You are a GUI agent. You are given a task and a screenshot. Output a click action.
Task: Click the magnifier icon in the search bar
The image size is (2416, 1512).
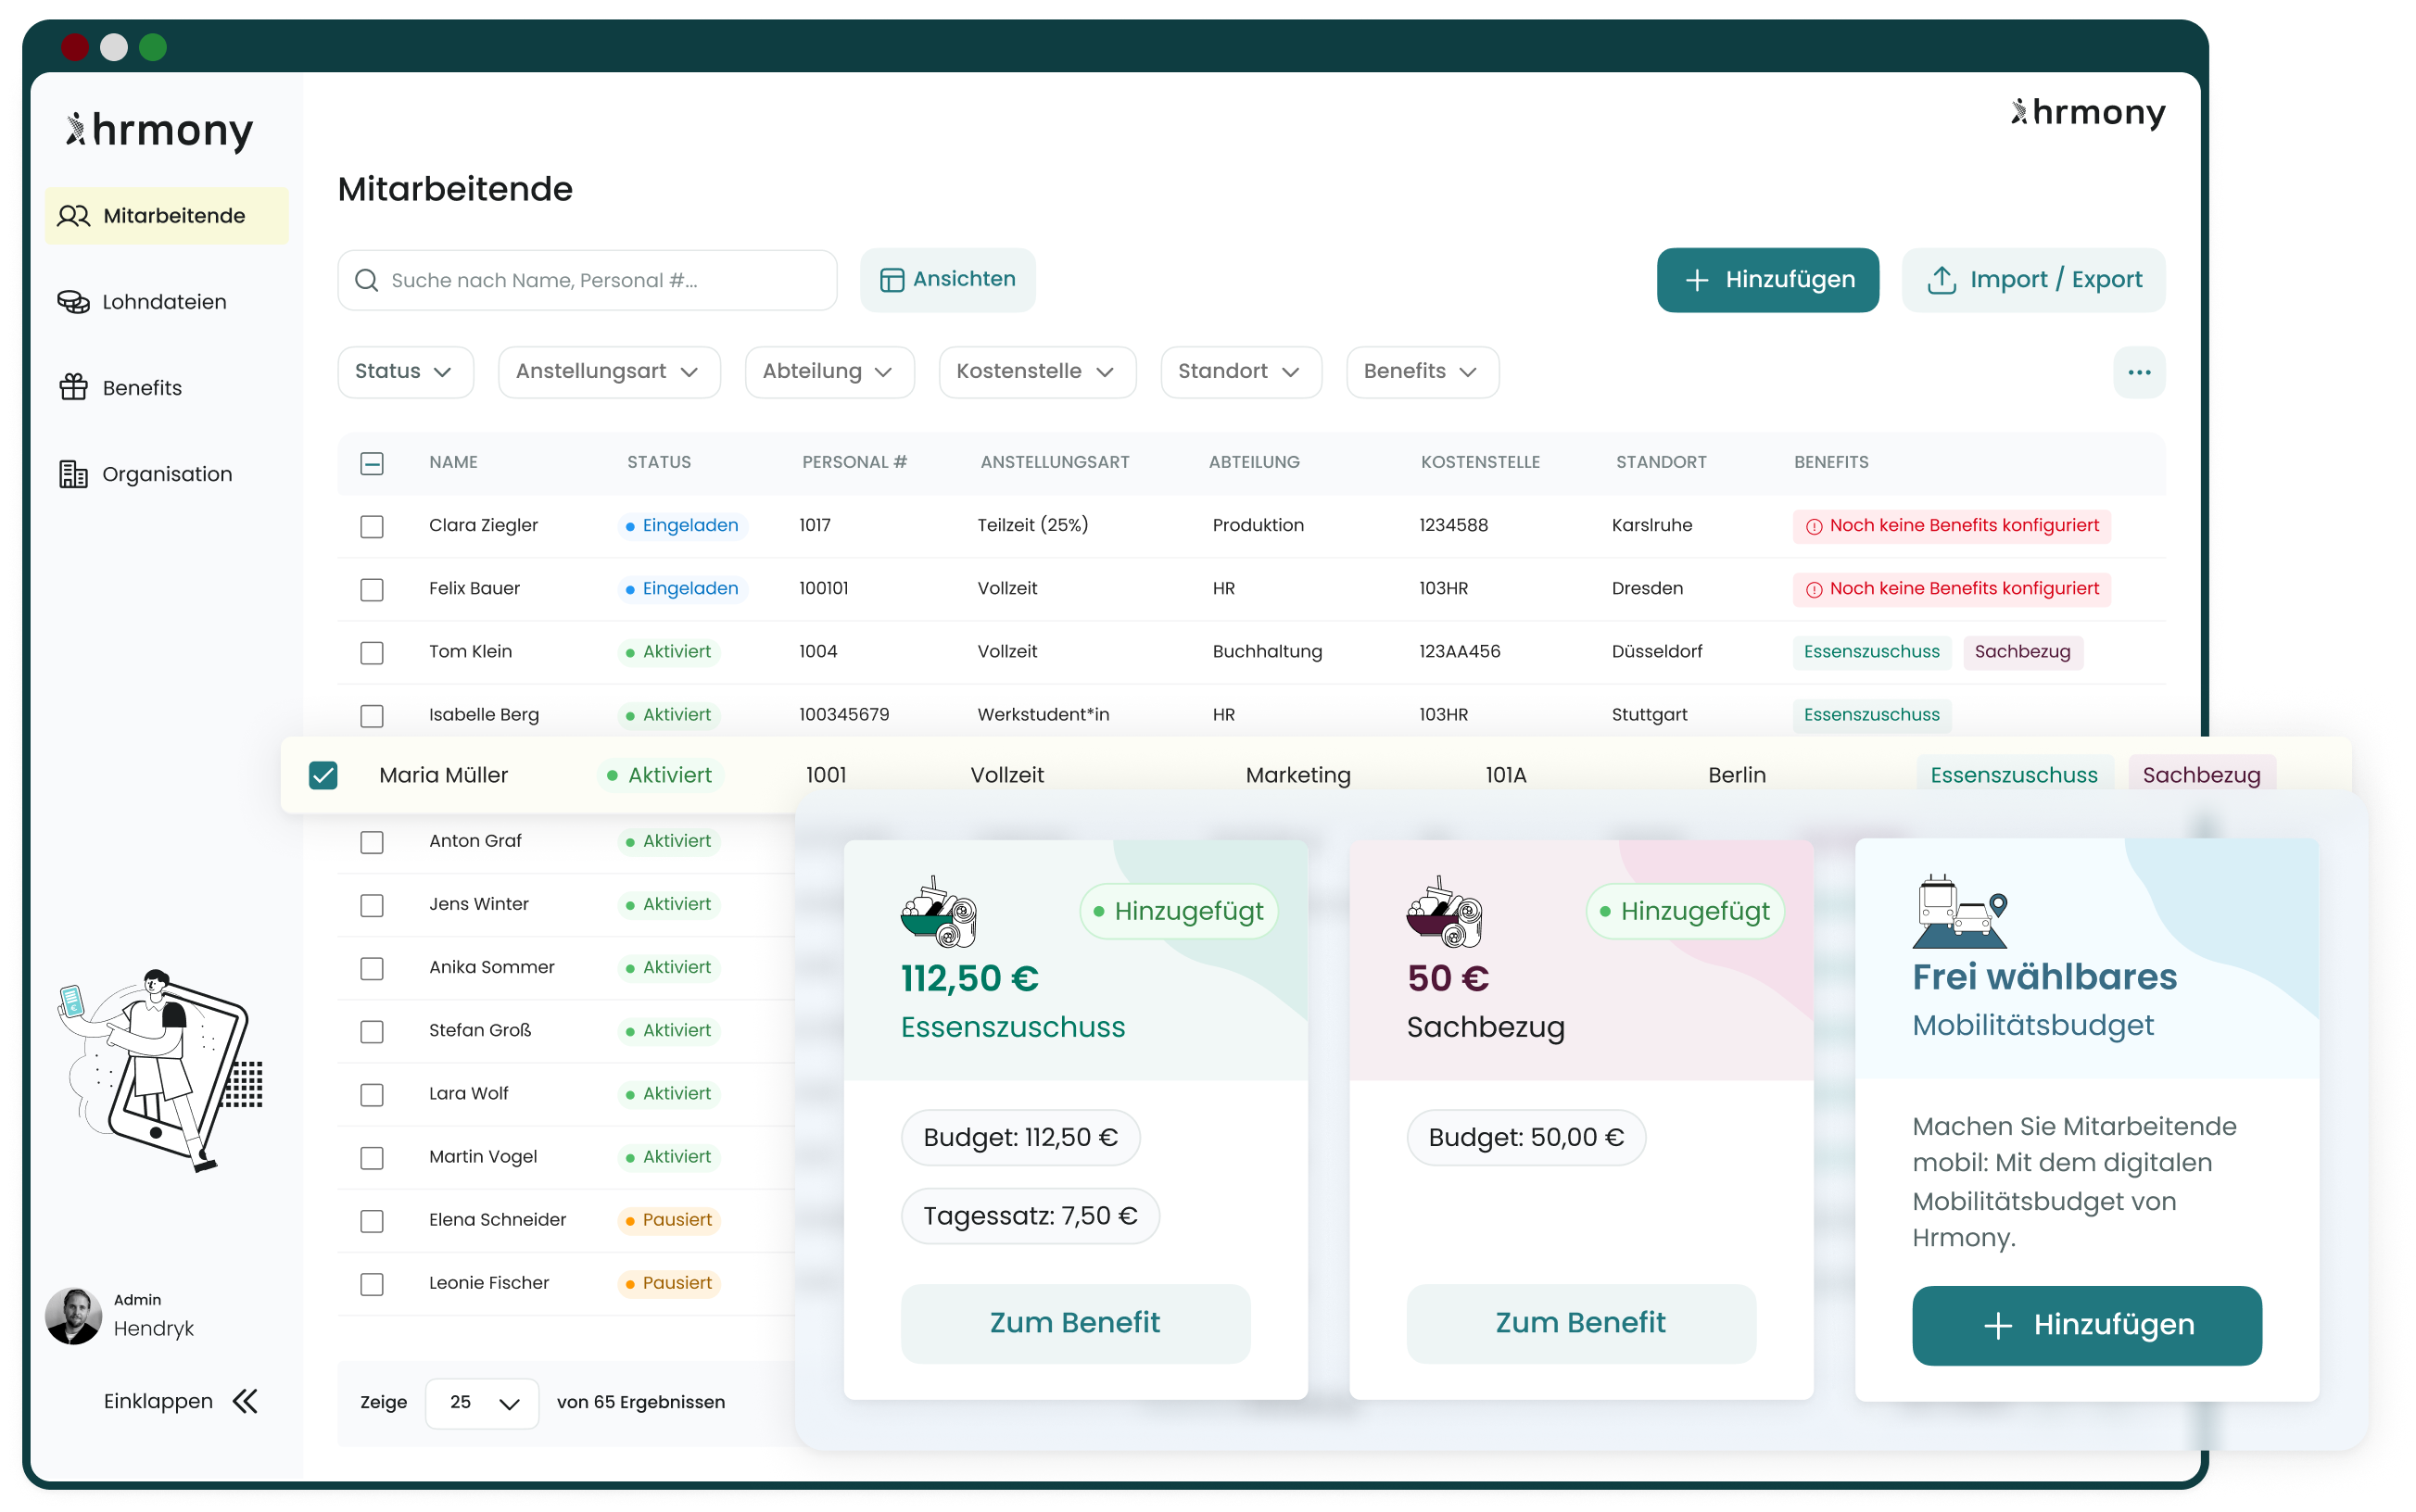(366, 280)
